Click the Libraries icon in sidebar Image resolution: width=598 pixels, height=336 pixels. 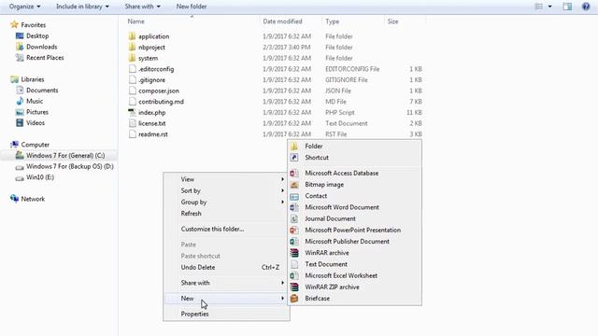click(15, 79)
